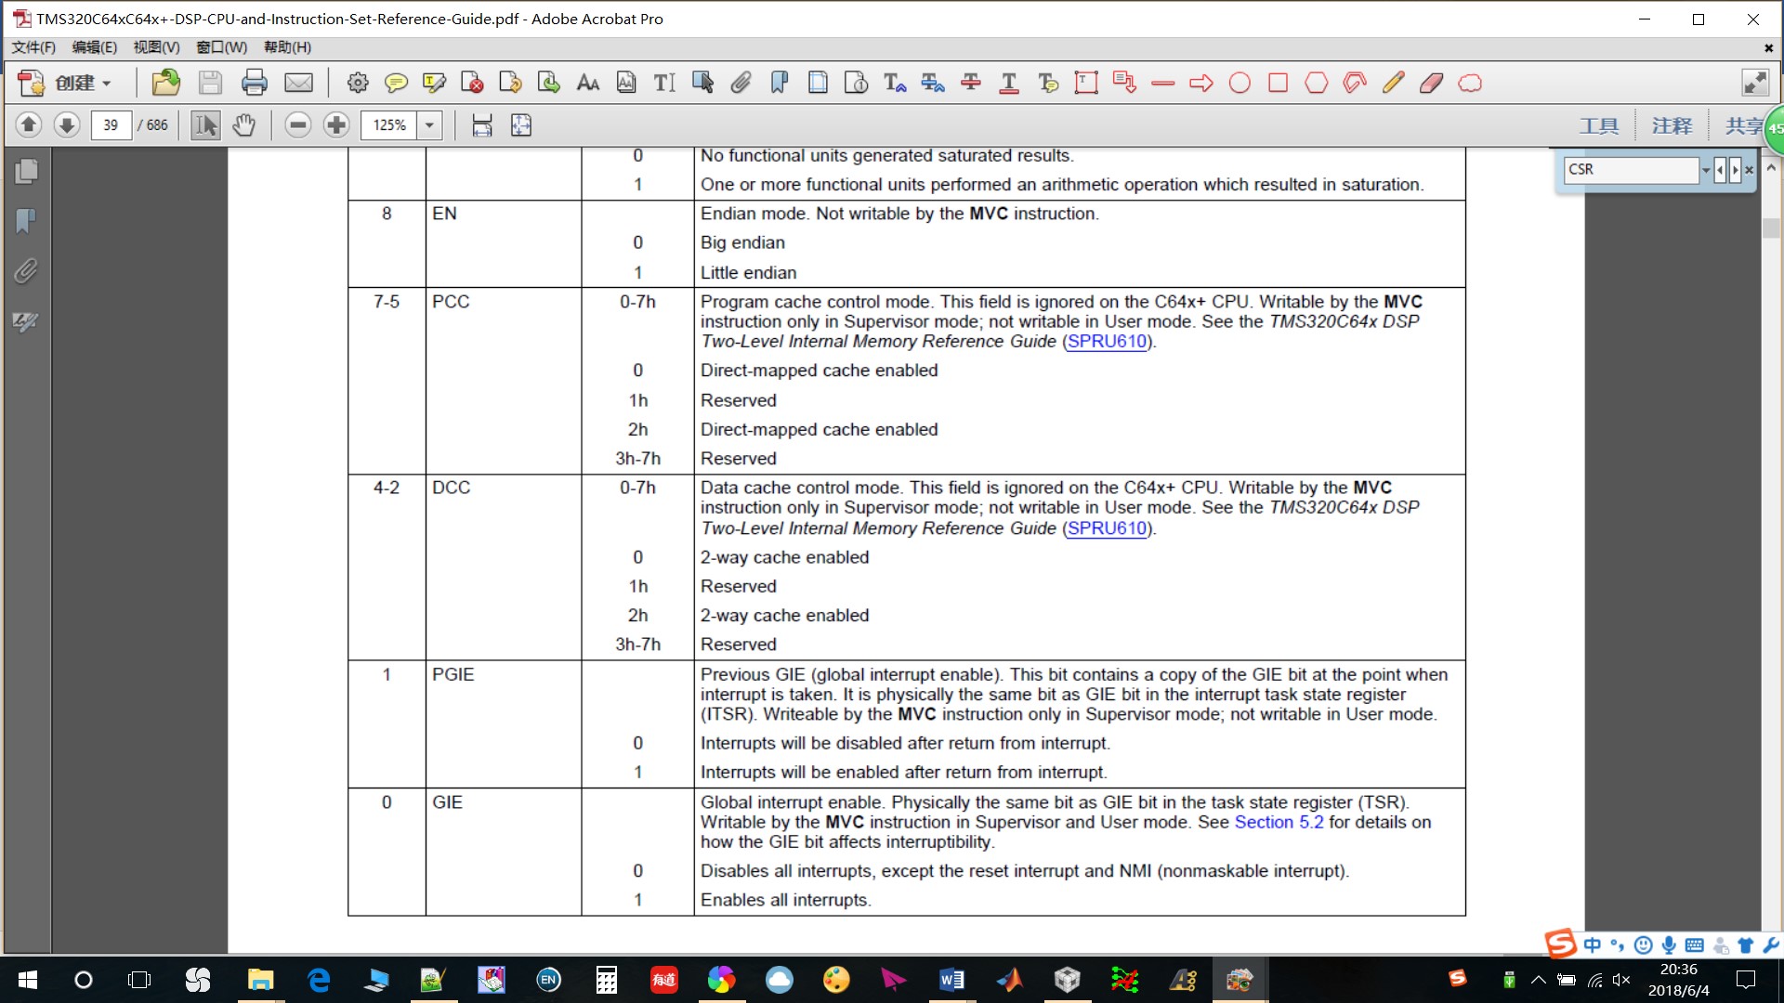Select the pencil eraser tool

coord(1432,84)
